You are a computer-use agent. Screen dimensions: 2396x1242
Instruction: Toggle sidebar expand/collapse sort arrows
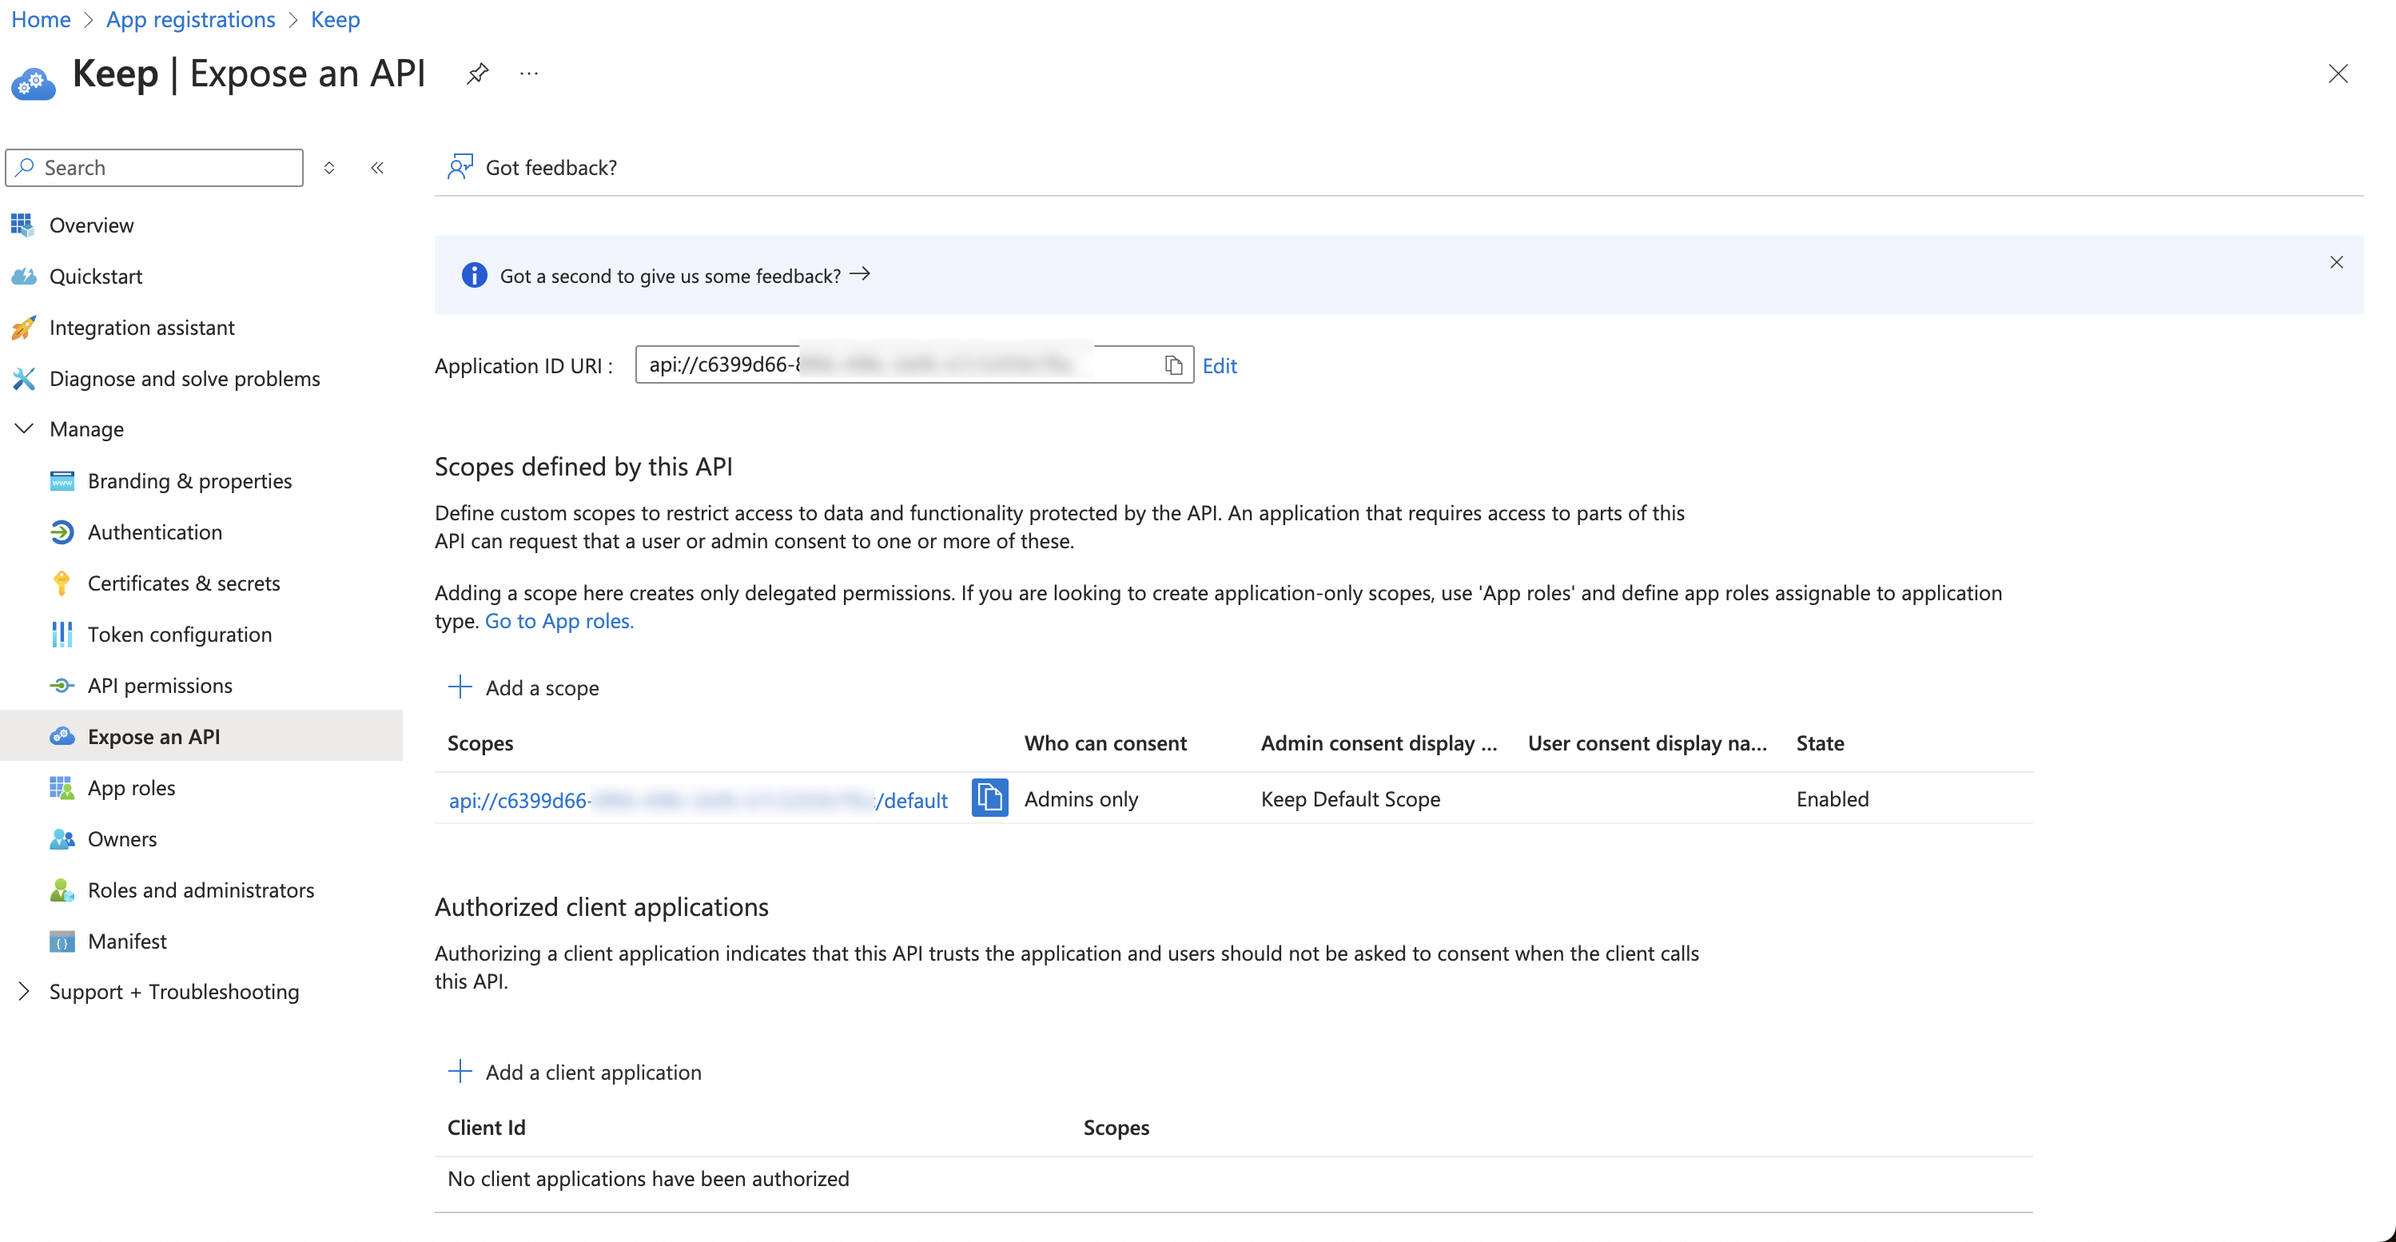(329, 168)
